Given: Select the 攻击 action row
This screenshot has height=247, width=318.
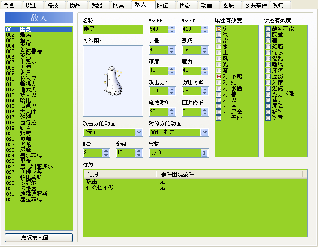Looking at the screenshot, I should point(195,181).
